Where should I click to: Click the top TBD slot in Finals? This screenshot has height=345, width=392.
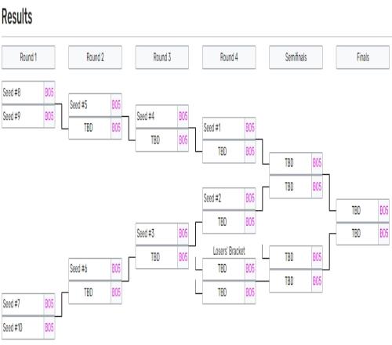click(363, 210)
